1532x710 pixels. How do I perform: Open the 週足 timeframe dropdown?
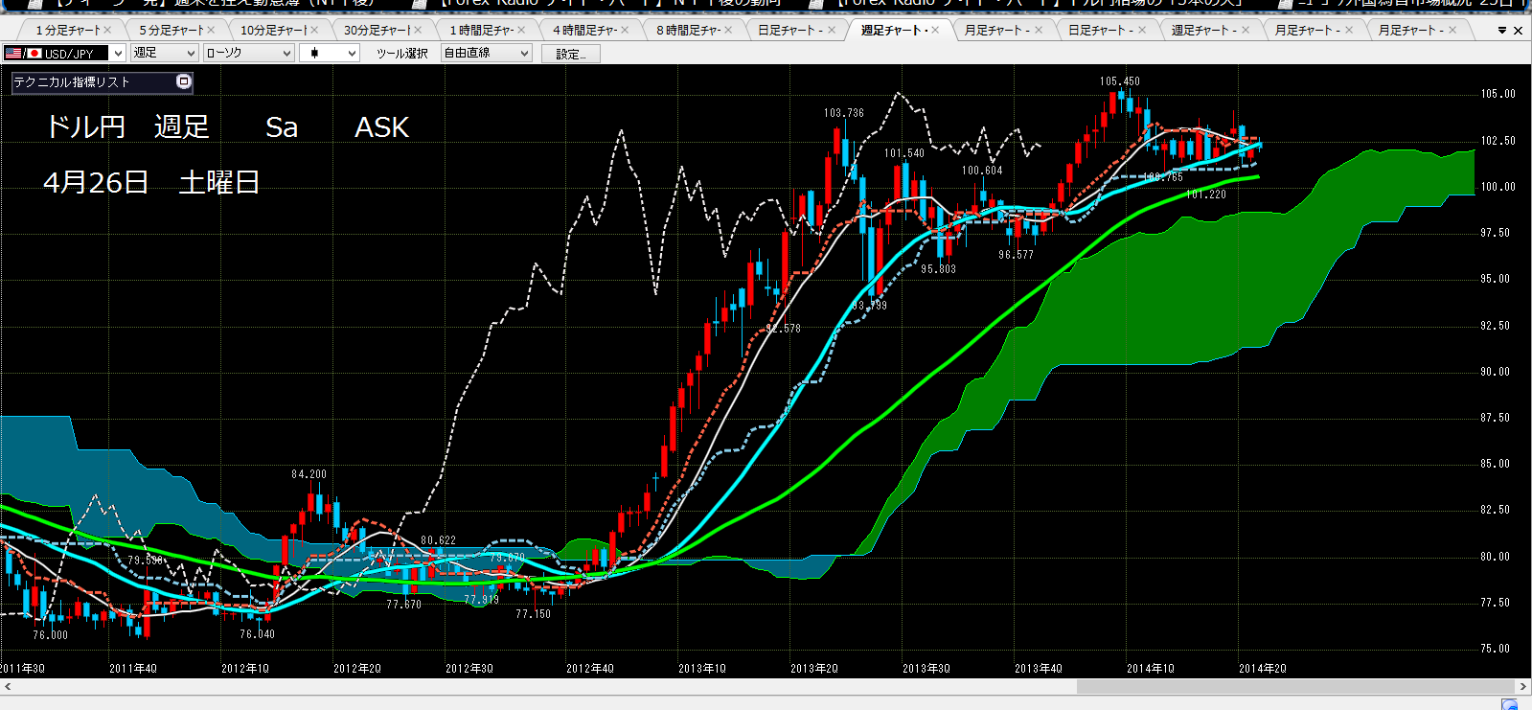pos(164,53)
